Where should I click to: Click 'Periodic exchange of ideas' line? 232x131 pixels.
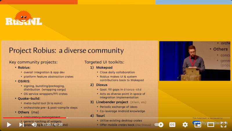[119, 107]
